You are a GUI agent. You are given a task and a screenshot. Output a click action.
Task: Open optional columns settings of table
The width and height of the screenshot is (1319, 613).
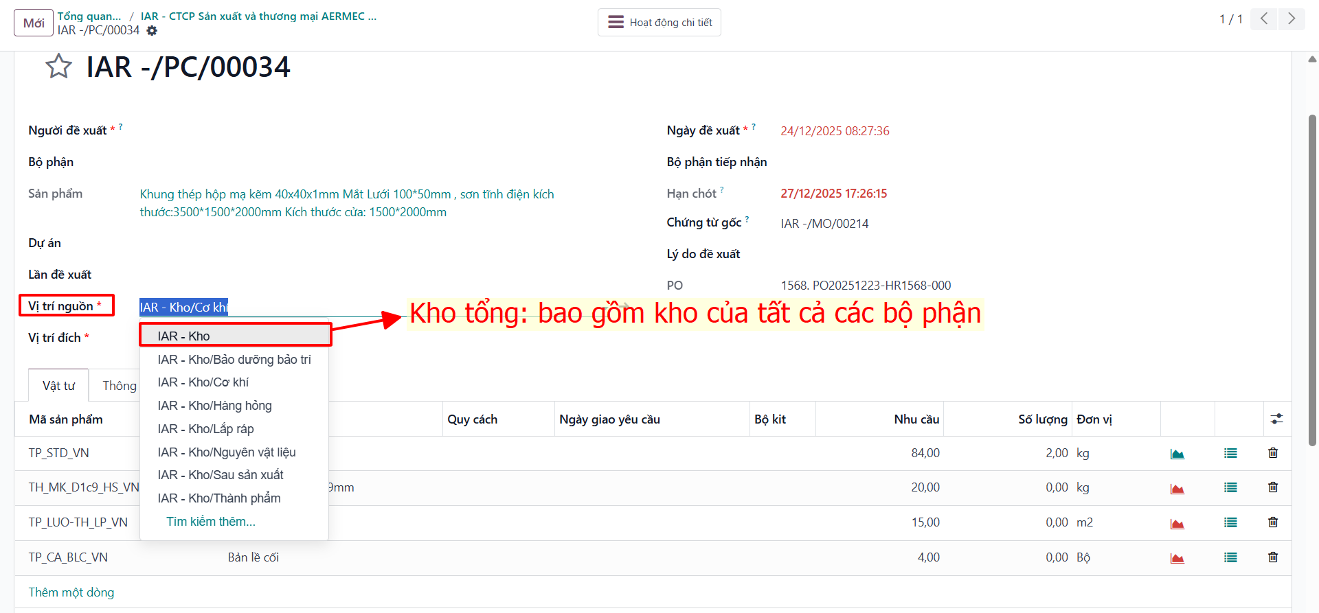(x=1277, y=419)
